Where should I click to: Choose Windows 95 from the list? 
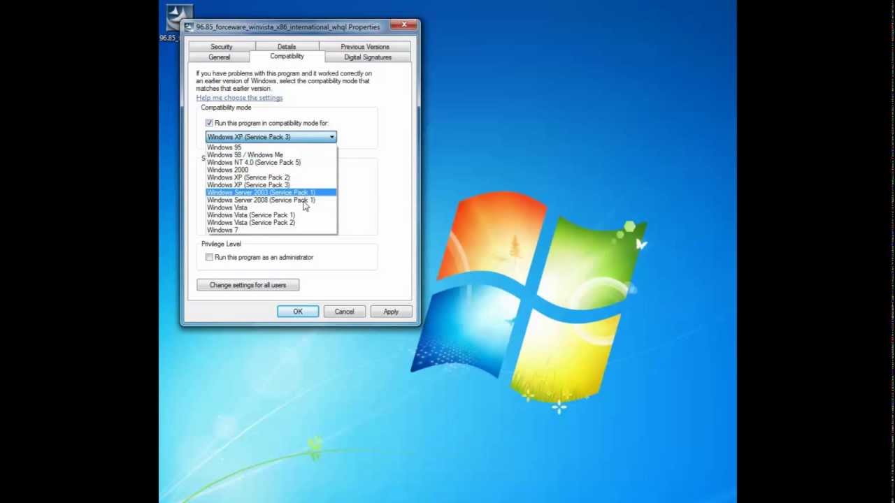tap(271, 147)
